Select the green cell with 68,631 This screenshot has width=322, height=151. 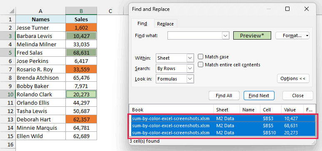pyautogui.click(x=81, y=53)
